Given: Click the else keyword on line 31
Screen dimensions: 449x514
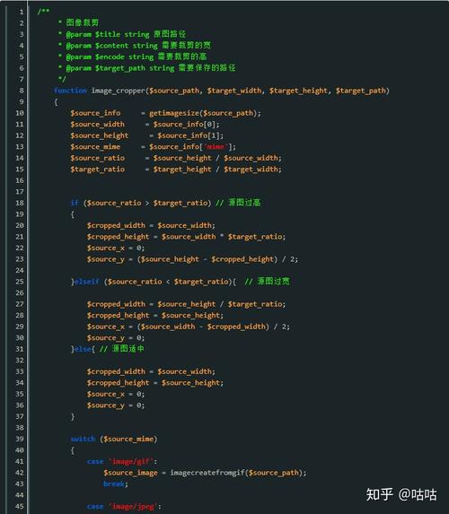Looking at the screenshot, I should [x=83, y=349].
